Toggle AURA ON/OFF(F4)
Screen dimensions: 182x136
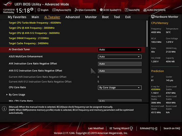point(154,10)
